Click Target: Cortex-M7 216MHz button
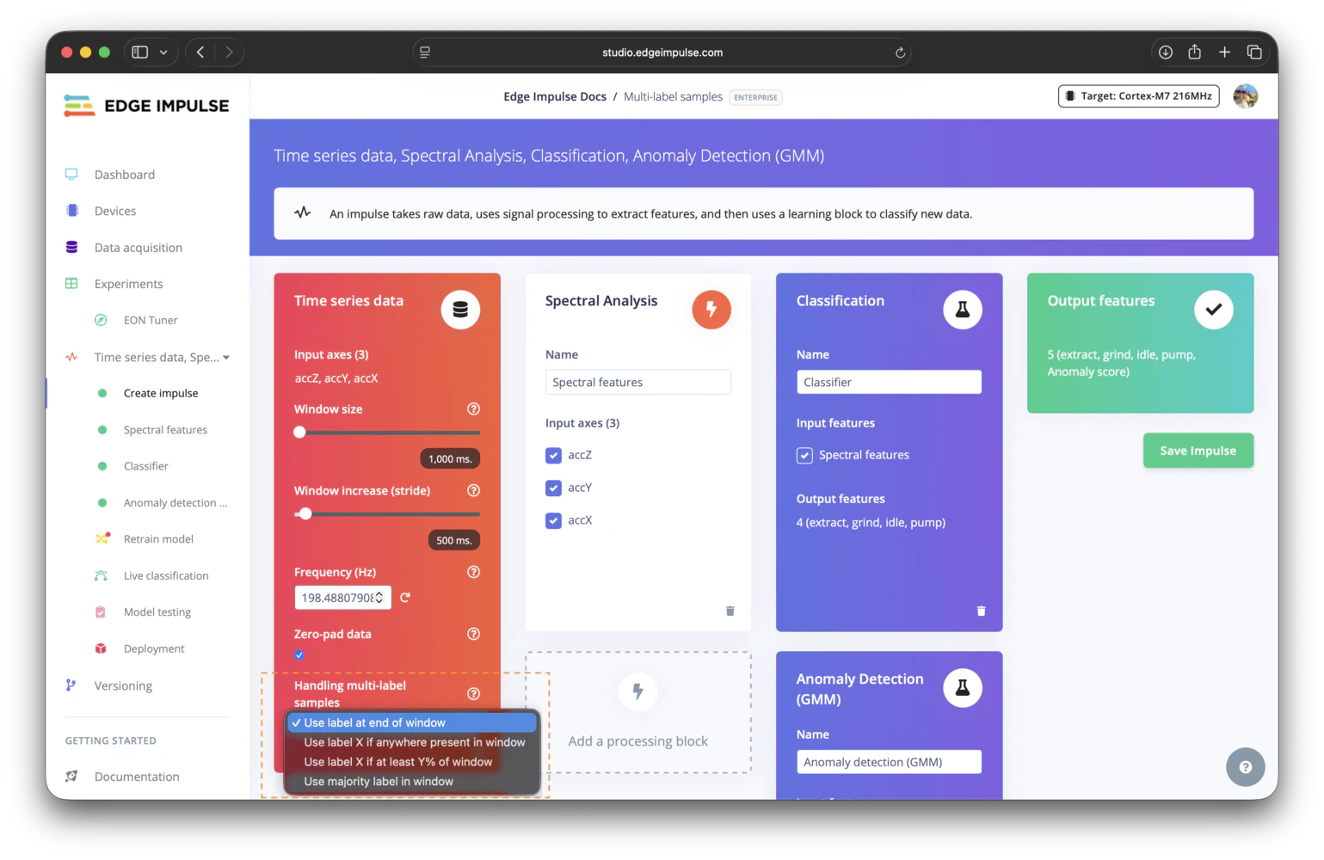 click(1138, 96)
